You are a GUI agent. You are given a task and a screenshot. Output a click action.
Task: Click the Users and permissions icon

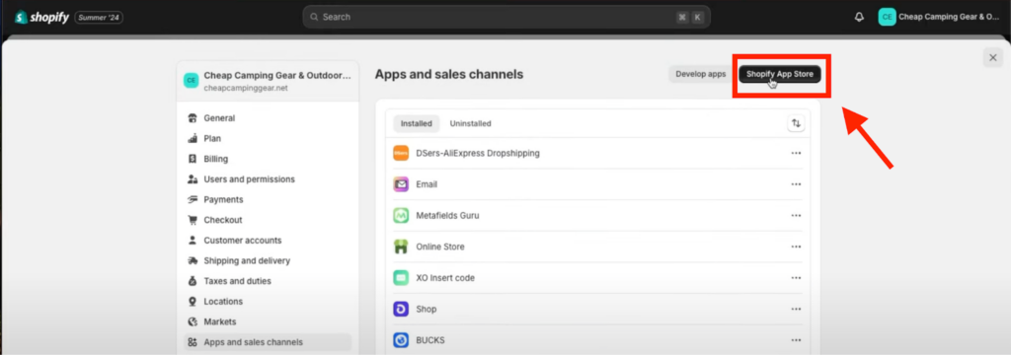point(192,179)
